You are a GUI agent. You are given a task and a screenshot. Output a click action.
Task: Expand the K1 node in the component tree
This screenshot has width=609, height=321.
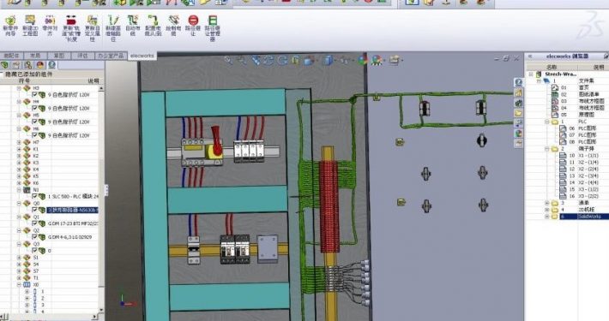point(19,149)
